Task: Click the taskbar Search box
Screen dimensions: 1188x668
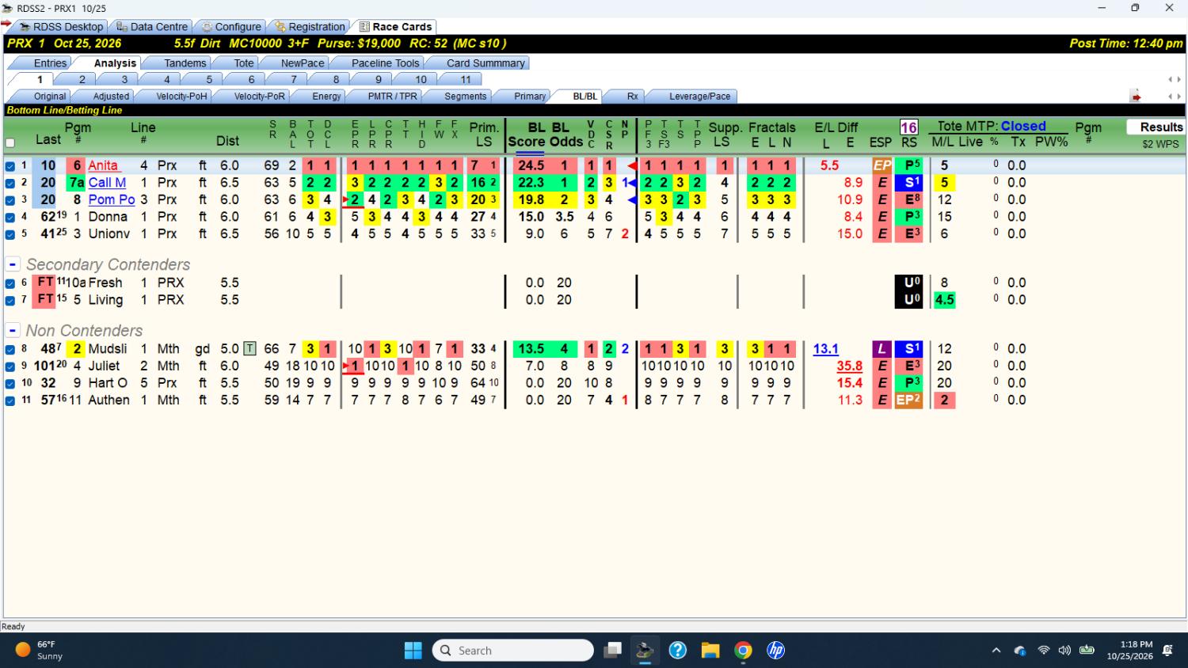Action: (x=513, y=651)
